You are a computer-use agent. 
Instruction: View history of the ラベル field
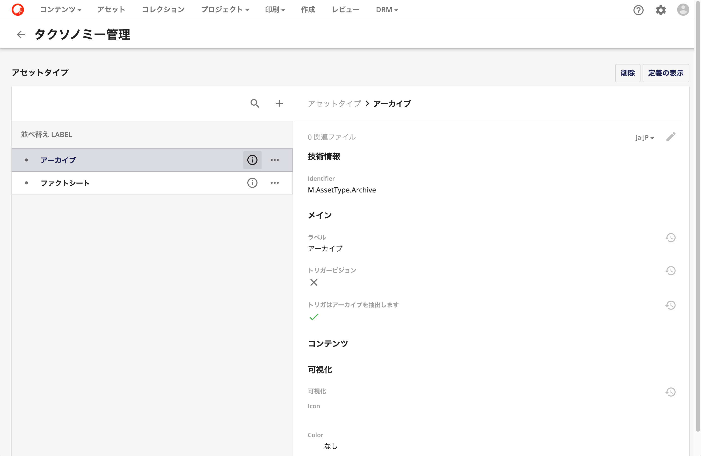[670, 238]
